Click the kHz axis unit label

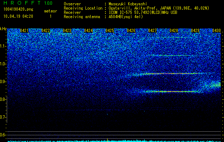3,29
